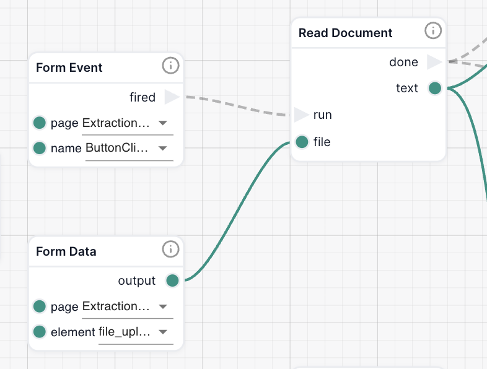Select the ButtonCli... value field
Screen dimensions: 487x369
point(129,149)
